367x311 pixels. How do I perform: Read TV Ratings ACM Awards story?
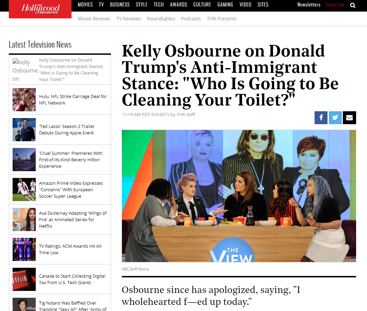pyautogui.click(x=71, y=249)
